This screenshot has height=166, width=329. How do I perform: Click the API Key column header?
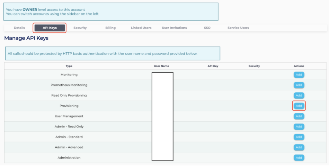213,66
